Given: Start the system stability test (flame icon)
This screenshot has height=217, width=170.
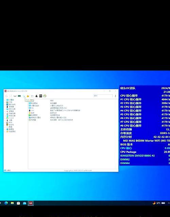Looking at the screenshot, I should [x=28, y=96].
